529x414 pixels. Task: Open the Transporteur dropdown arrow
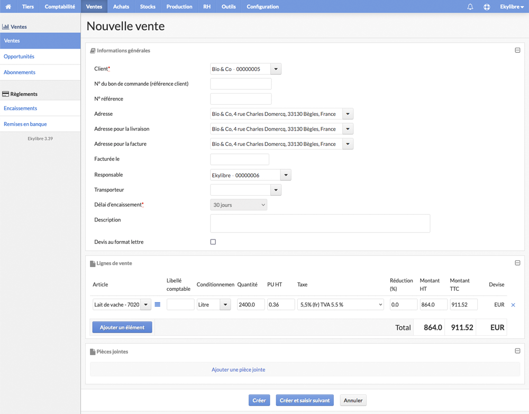click(276, 190)
